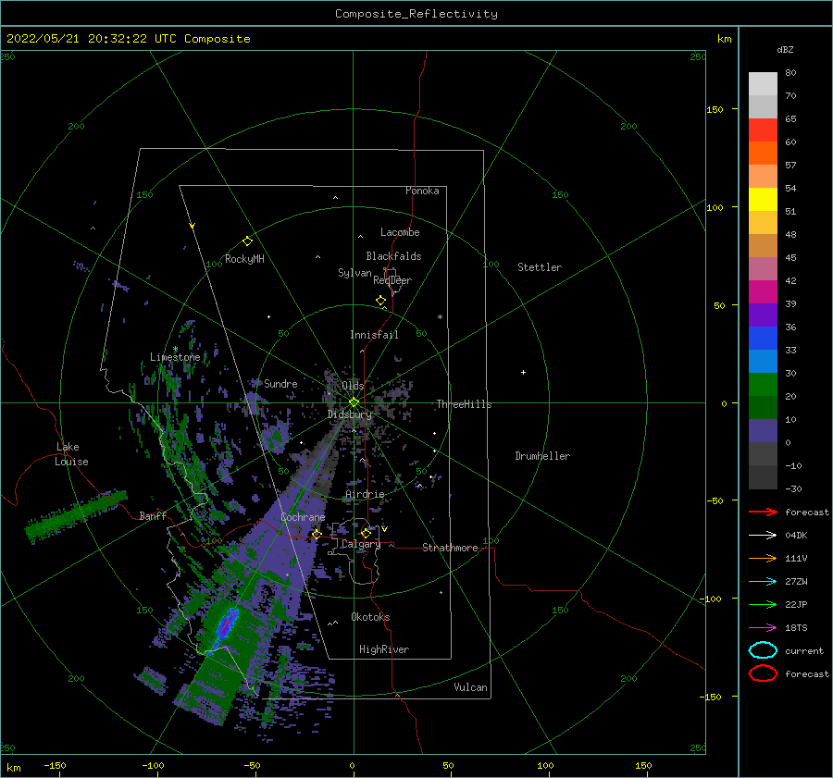Click the Airdrie city label
This screenshot has height=778, width=833.
pyautogui.click(x=365, y=494)
